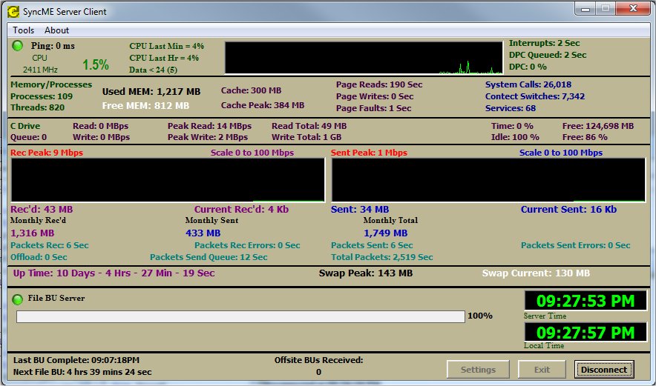Click Interrupts: 2 Sec text
The height and width of the screenshot is (386, 656).
click(x=544, y=43)
